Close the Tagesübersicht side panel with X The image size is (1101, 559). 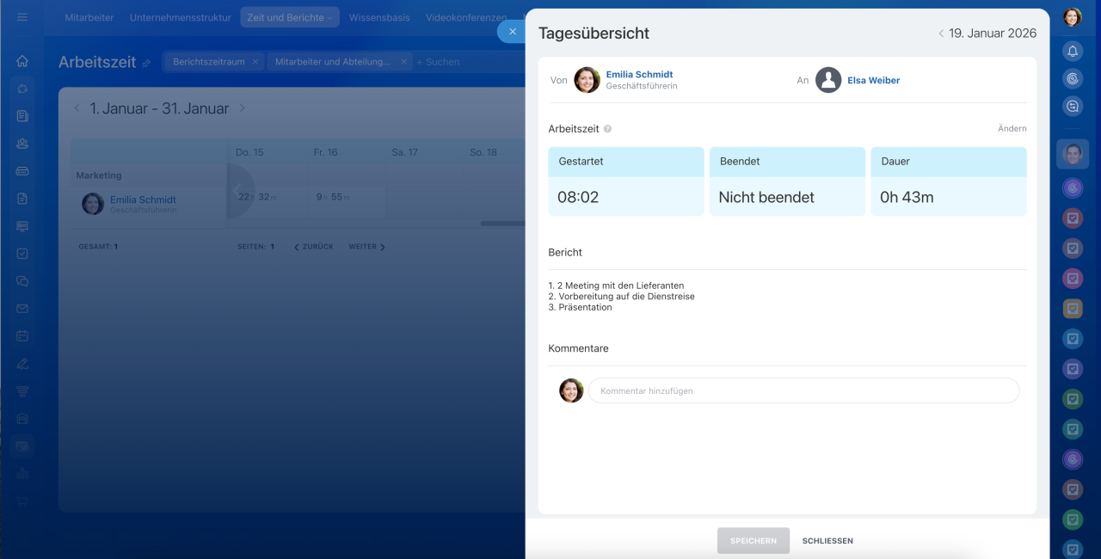coord(513,32)
